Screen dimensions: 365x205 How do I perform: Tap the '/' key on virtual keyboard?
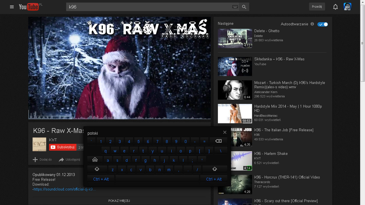(x=197, y=169)
